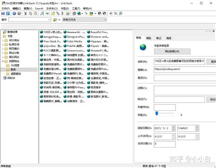Select the Screenmusin... bookmark
Image resolution: width=216 pixels, height=168 pixels.
[74, 50]
